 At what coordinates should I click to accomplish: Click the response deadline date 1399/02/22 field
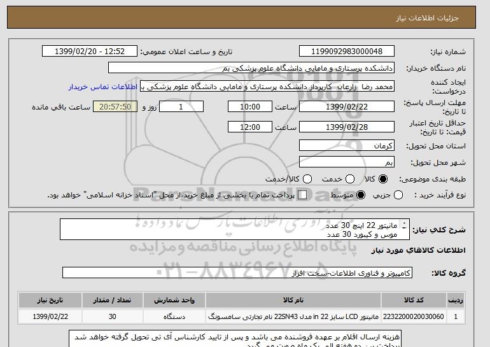click(x=347, y=106)
